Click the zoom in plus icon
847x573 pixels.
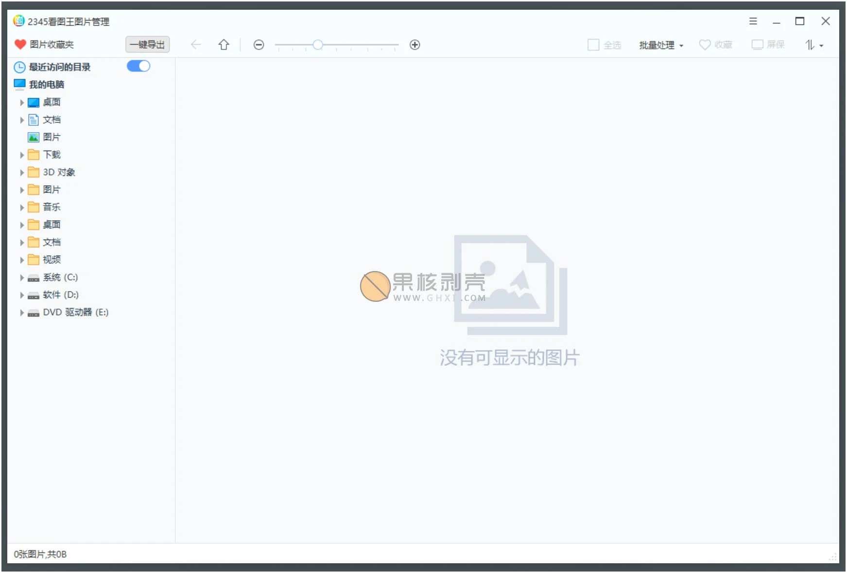click(x=415, y=45)
